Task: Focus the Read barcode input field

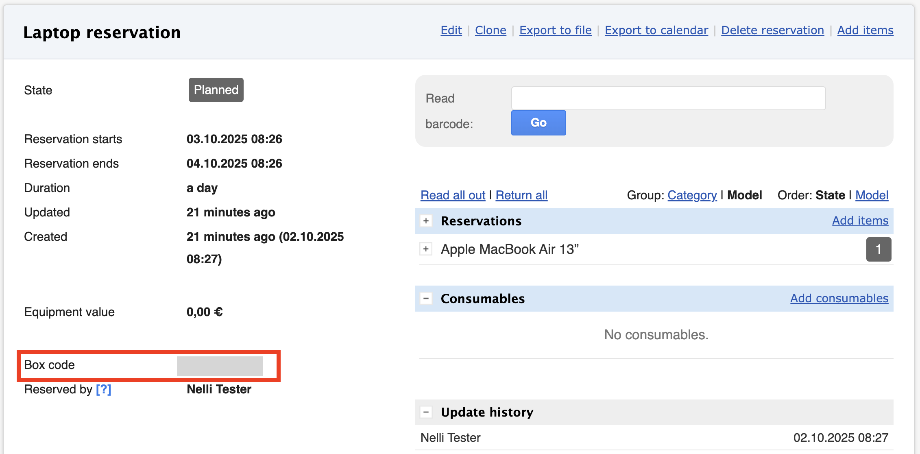Action: coord(668,98)
